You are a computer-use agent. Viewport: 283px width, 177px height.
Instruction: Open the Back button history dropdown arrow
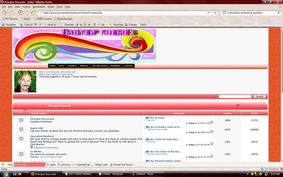point(8,13)
